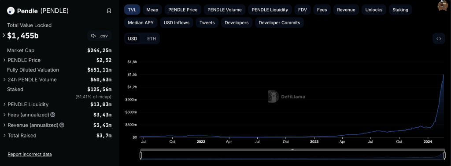Enable PENDLE Volume on chart
451x166 pixels.
pyautogui.click(x=225, y=10)
